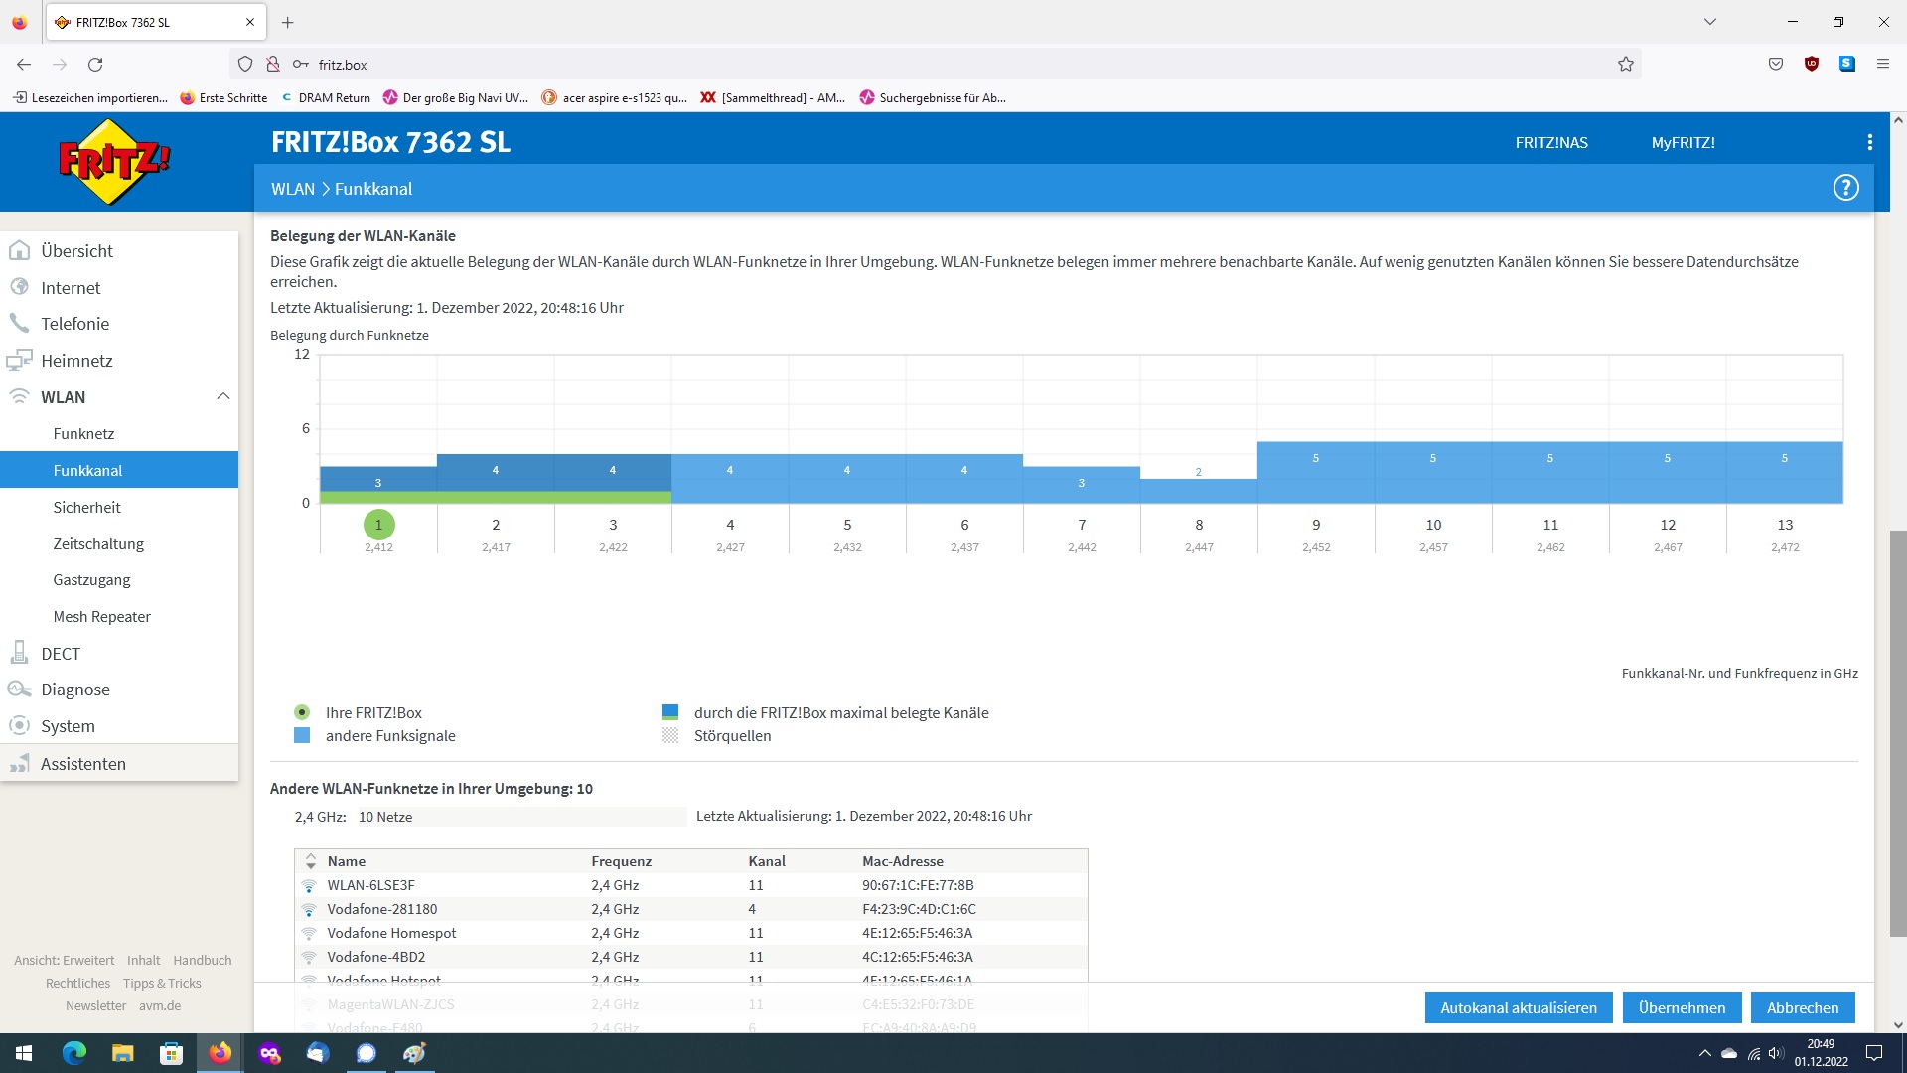
Task: Open Firefox application hamburger menu
Action: tap(1882, 65)
